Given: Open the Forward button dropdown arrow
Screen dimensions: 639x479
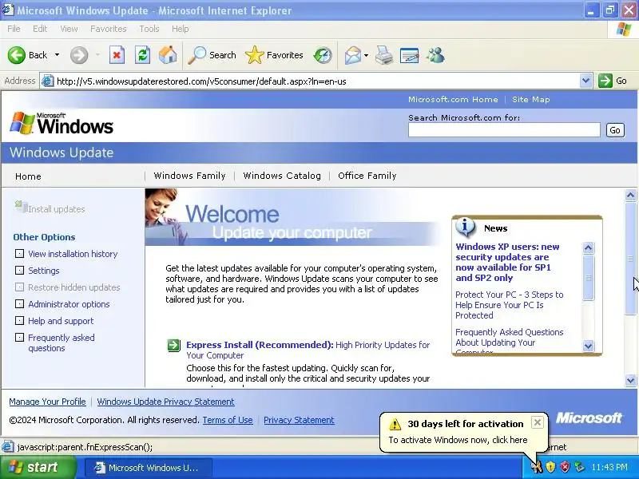Looking at the screenshot, I should tap(97, 55).
